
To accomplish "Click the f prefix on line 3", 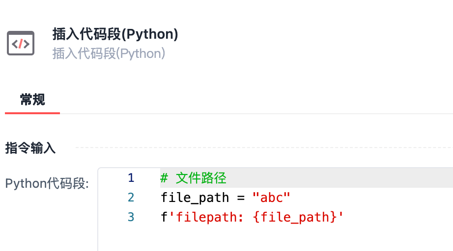I will coord(164,217).
